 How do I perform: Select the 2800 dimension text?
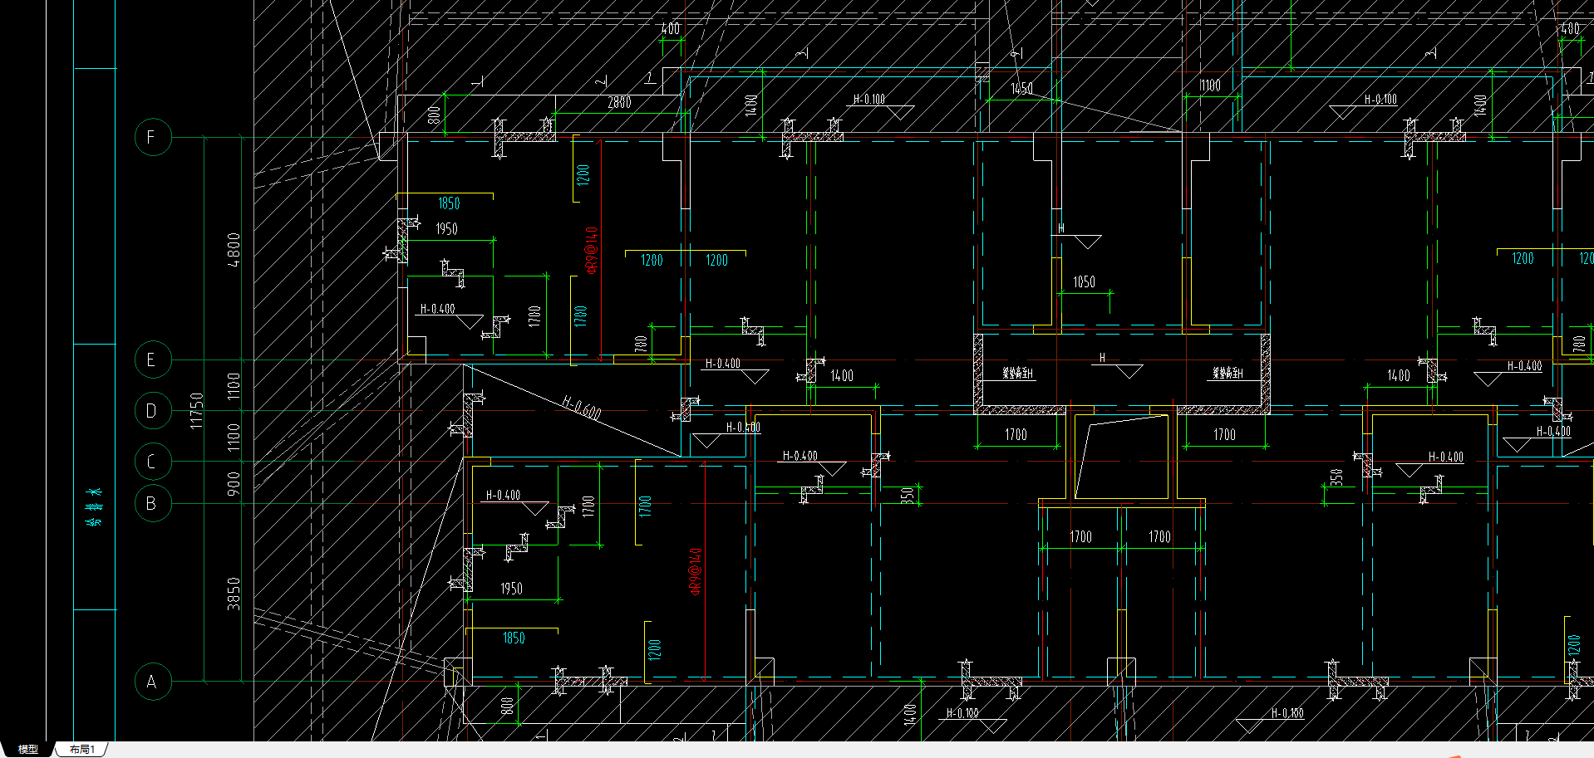click(619, 102)
